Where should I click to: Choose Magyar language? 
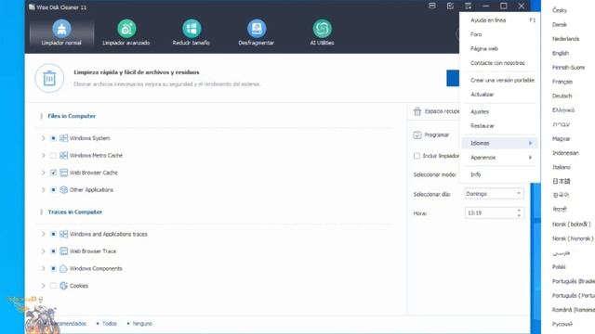(562, 139)
